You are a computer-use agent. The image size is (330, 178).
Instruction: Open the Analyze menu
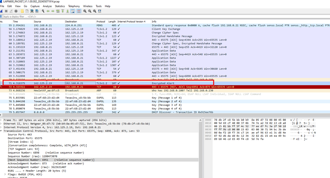pyautogui.click(x=47, y=7)
